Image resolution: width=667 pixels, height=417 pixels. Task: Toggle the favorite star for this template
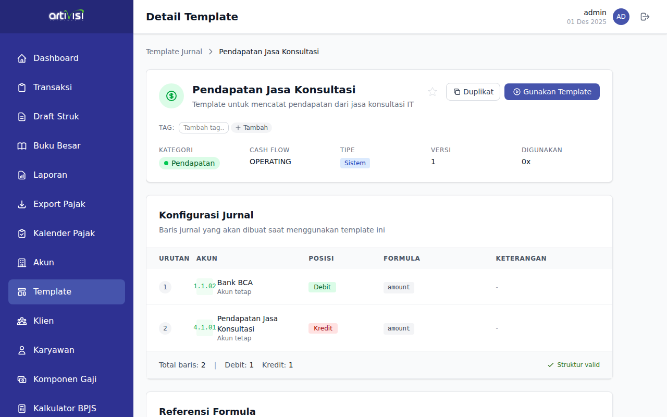[433, 92]
